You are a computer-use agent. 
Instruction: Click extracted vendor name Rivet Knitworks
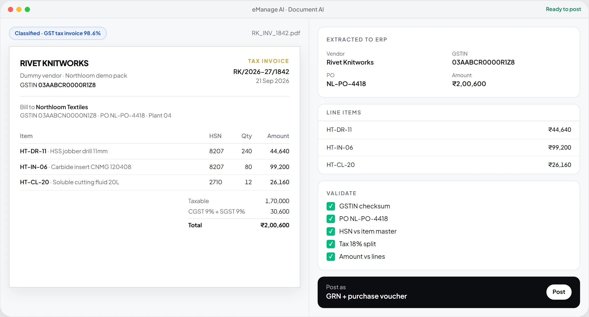[350, 62]
